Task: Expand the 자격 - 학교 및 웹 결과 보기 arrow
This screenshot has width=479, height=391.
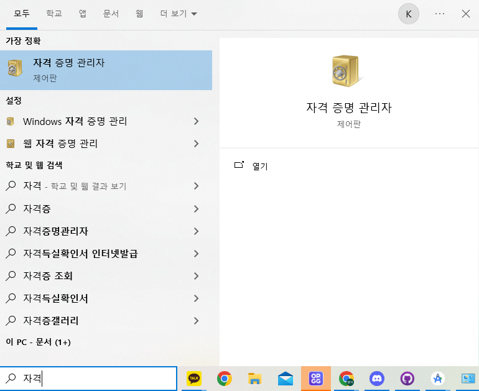Action: pos(196,186)
